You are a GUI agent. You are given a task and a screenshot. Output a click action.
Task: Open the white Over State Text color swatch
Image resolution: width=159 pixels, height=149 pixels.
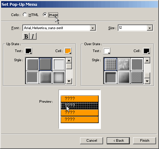107,51
